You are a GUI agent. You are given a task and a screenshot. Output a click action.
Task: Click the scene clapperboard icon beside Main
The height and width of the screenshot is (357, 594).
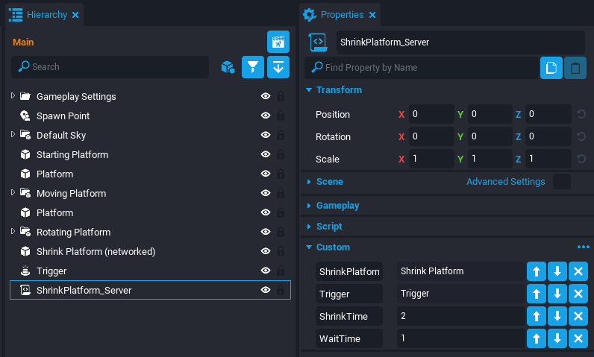click(278, 42)
